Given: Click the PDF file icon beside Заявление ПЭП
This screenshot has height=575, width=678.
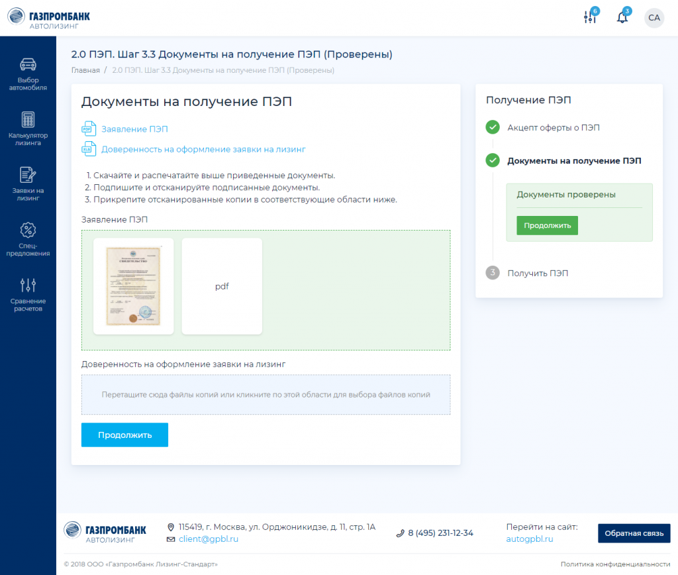Looking at the screenshot, I should [89, 129].
